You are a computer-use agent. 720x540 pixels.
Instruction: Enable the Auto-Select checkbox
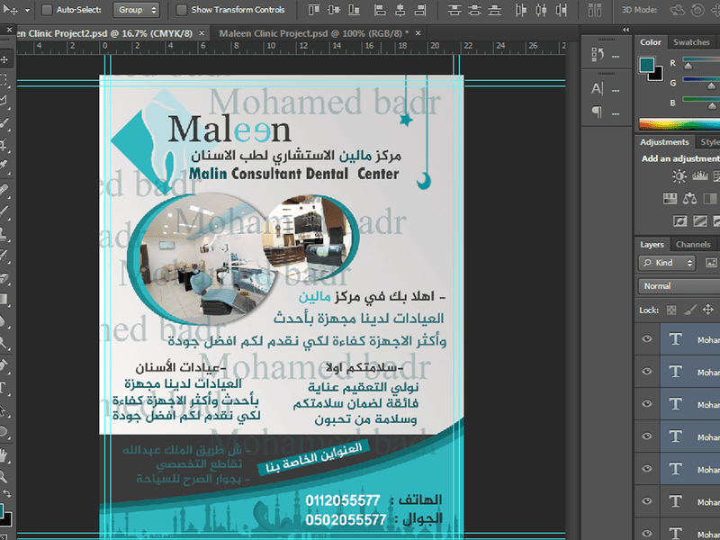click(47, 10)
